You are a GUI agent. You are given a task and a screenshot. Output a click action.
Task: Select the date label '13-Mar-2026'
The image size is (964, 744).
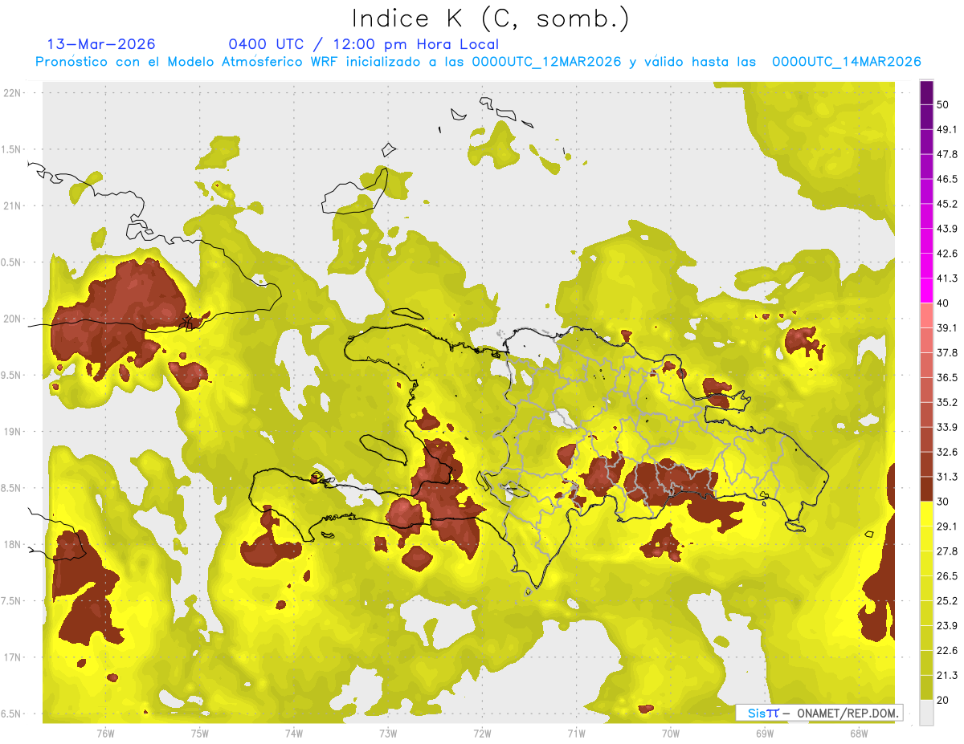point(101,44)
